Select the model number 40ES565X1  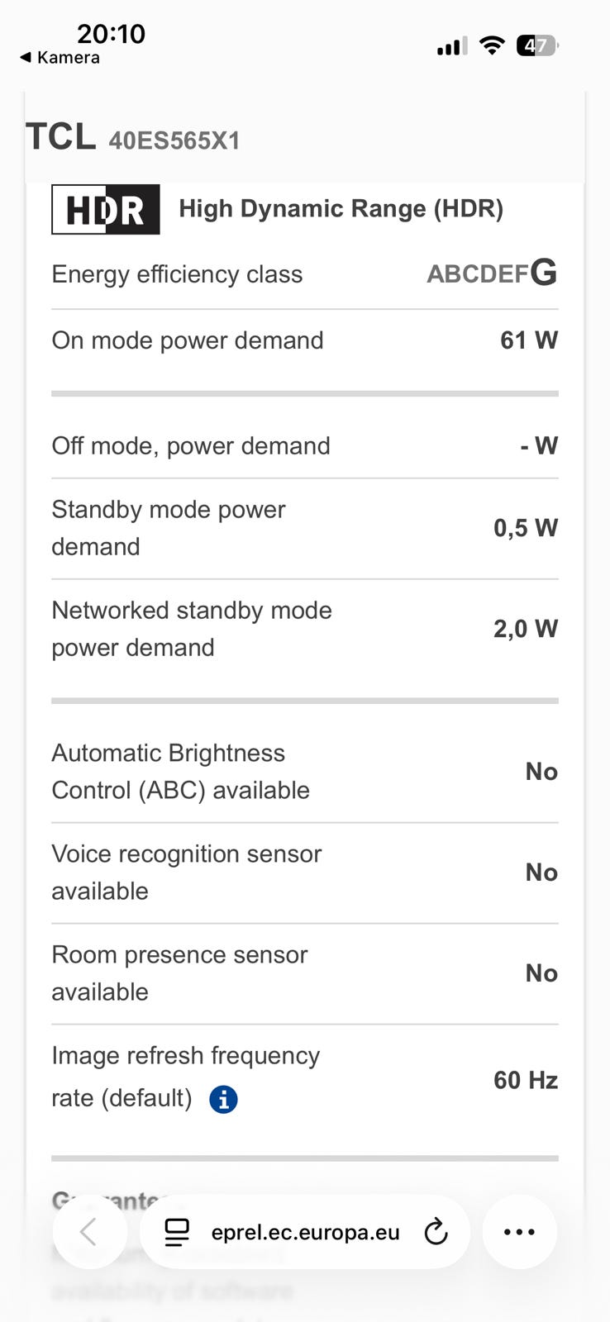pos(174,141)
